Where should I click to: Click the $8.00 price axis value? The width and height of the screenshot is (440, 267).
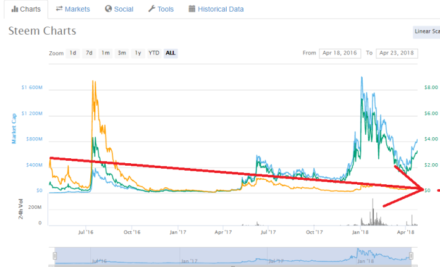coord(431,88)
